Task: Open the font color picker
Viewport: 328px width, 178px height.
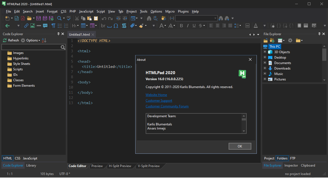Action: pyautogui.click(x=256, y=26)
